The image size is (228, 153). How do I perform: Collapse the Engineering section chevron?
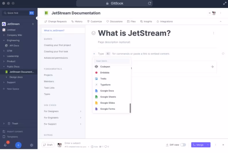pos(4,40)
